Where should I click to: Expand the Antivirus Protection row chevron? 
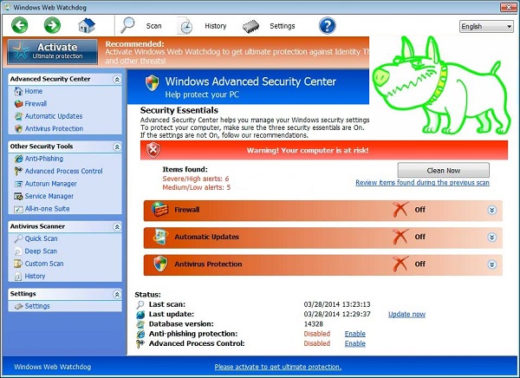491,264
